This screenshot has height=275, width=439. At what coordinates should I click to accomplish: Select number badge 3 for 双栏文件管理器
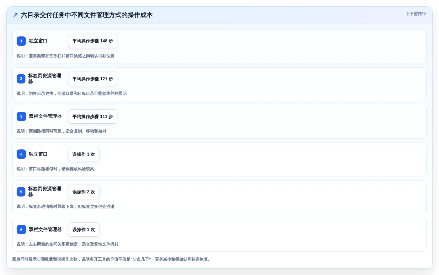tap(21, 116)
